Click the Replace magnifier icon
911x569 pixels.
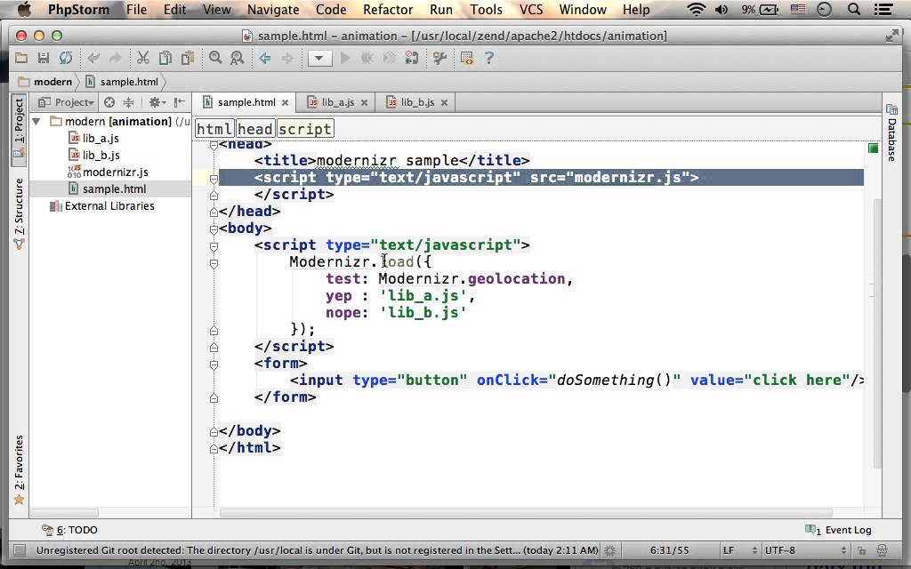237,58
